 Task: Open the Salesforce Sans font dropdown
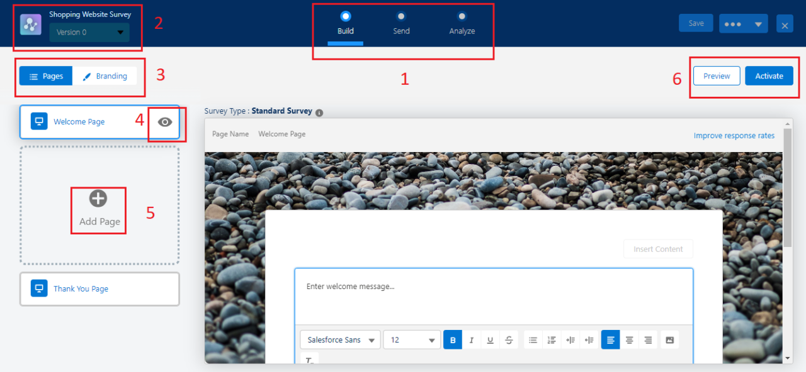[x=339, y=339]
